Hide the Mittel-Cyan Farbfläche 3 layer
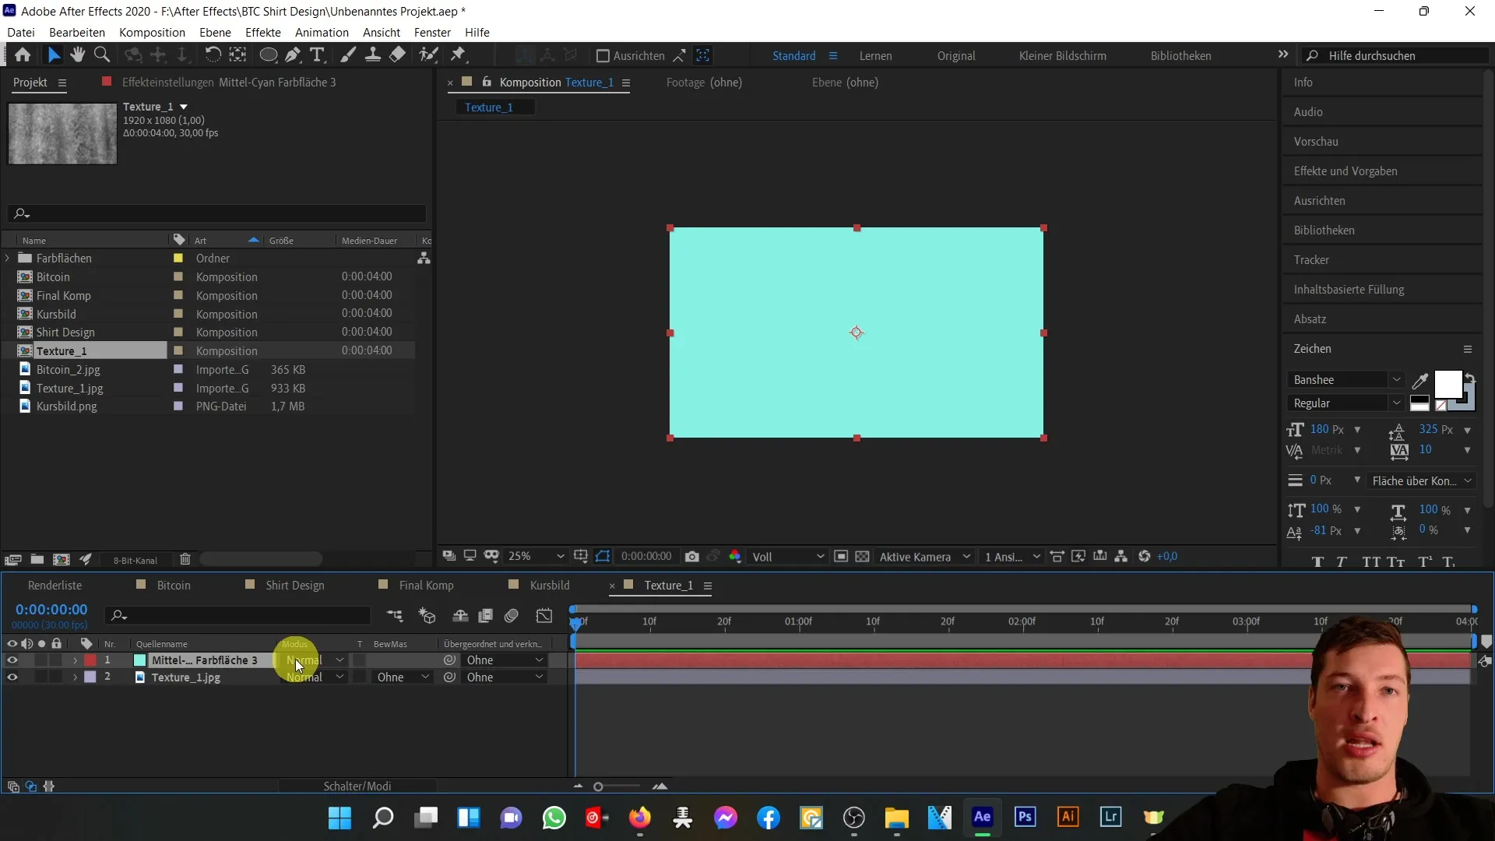1495x841 pixels. [x=12, y=660]
